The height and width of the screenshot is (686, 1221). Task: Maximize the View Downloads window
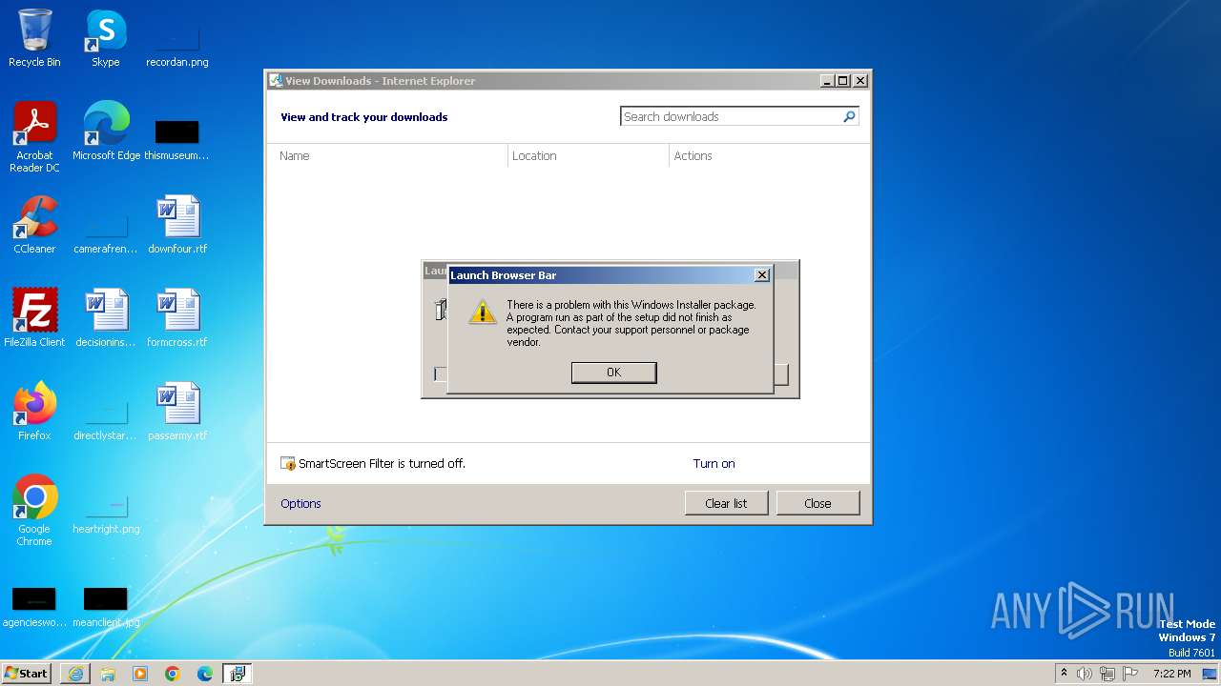pyautogui.click(x=843, y=81)
